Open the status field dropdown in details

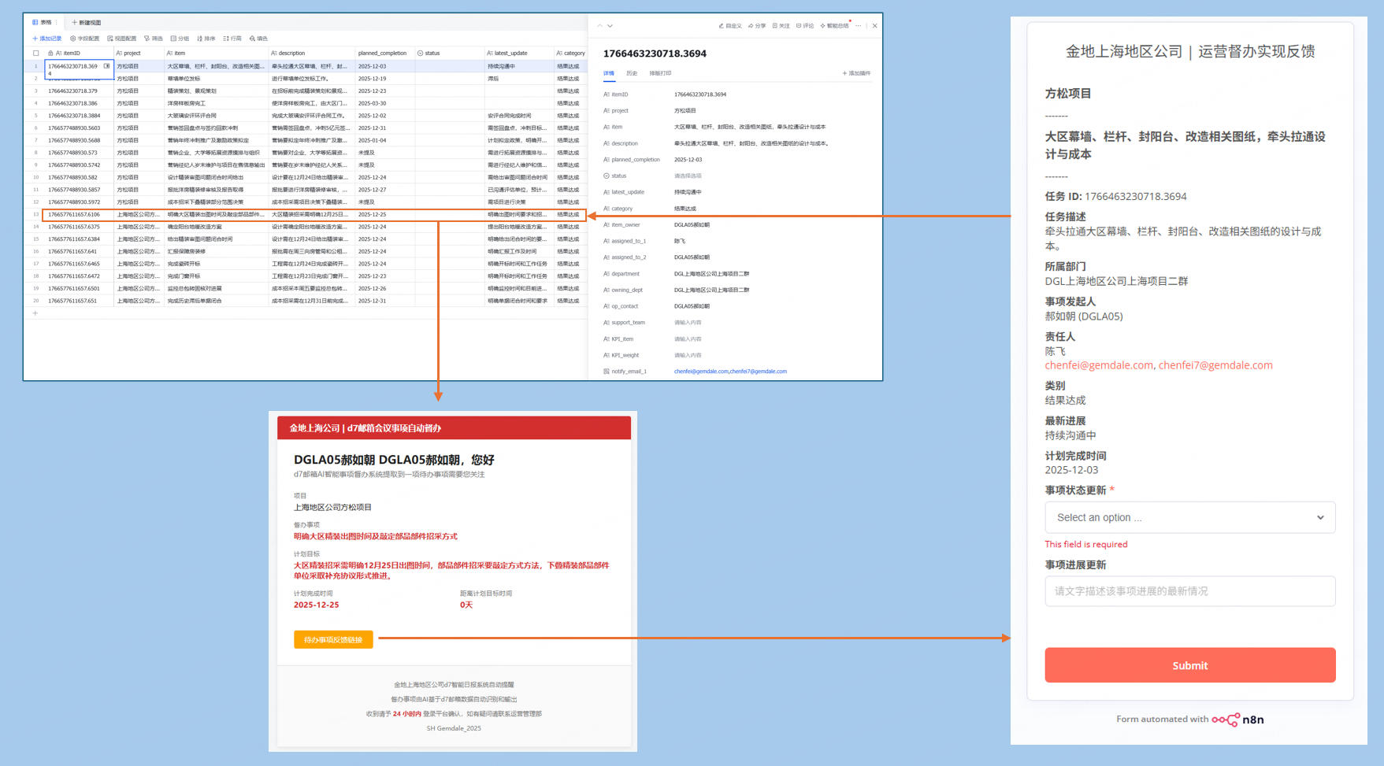click(688, 176)
